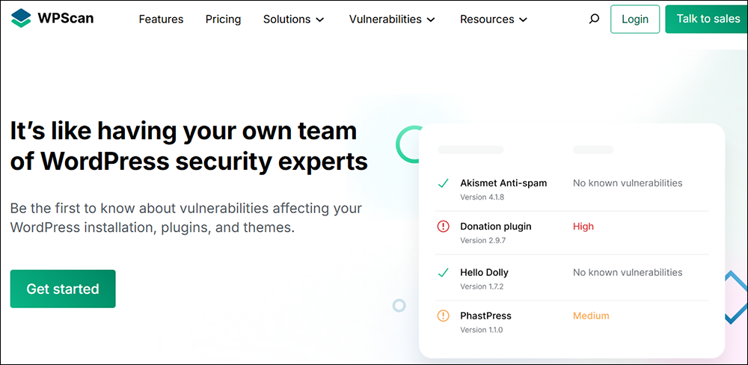Select the PhastPress plugin name

point(485,316)
